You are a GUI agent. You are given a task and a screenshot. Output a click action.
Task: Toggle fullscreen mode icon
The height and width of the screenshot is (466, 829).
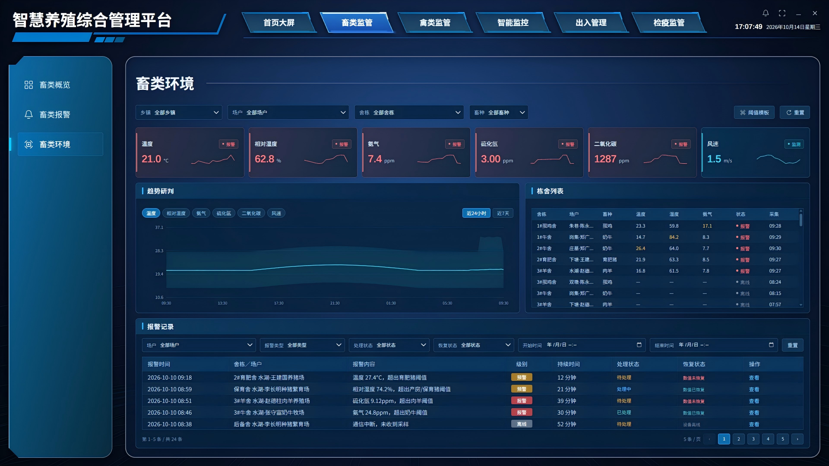[782, 13]
